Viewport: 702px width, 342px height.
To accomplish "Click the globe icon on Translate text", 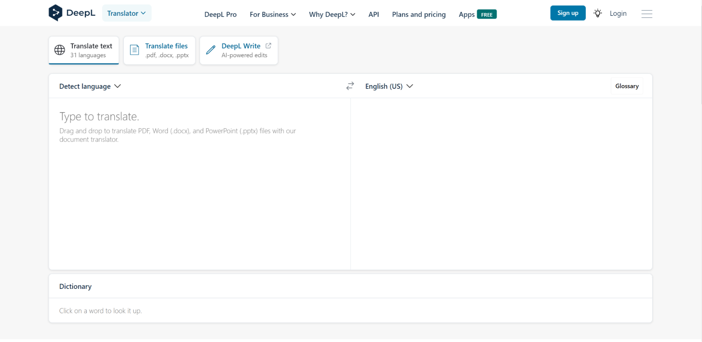I will pyautogui.click(x=60, y=50).
